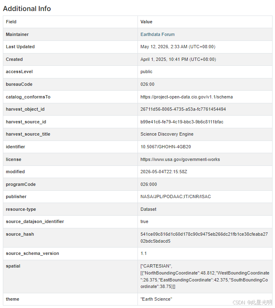Click the Additional Info heading
The image size is (275, 308).
click(x=27, y=9)
